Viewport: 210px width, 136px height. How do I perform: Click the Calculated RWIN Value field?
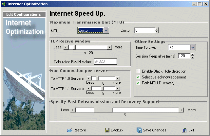tap(105, 61)
